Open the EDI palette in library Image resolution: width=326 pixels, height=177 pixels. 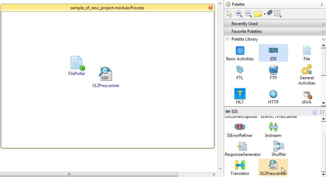coord(273,53)
